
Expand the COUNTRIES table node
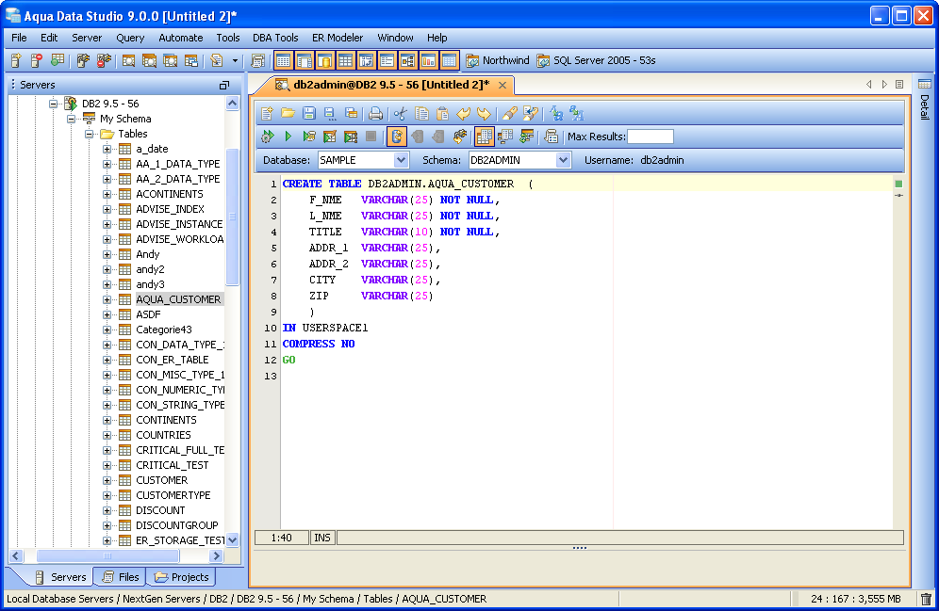[x=107, y=435]
